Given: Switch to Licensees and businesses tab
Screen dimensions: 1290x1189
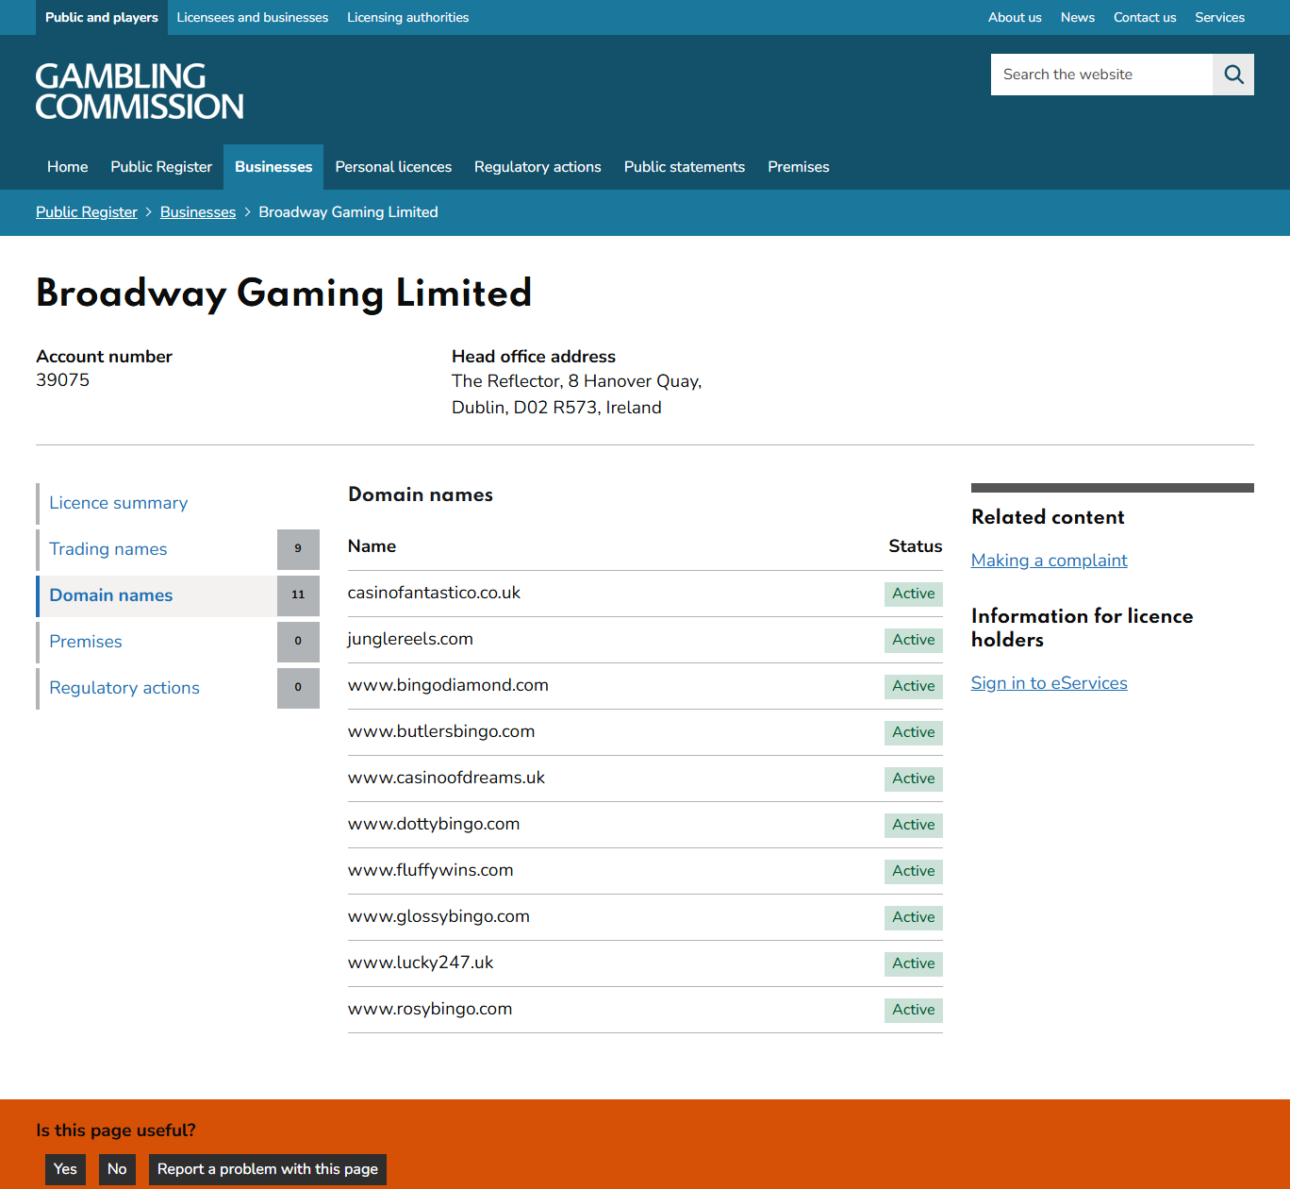Looking at the screenshot, I should (253, 17).
